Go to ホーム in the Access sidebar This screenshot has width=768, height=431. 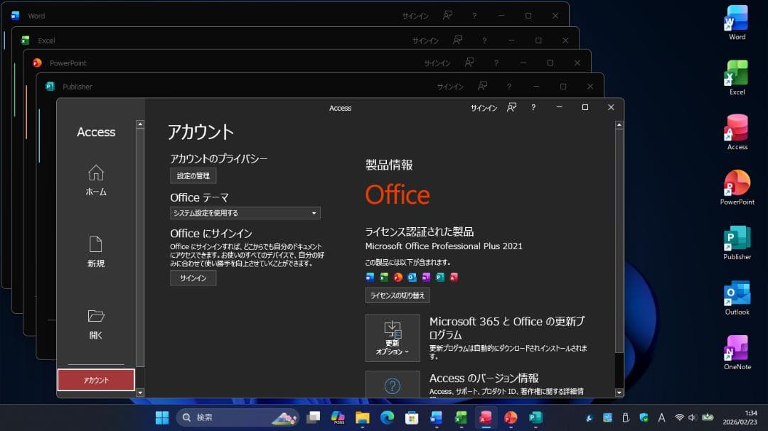click(x=96, y=180)
